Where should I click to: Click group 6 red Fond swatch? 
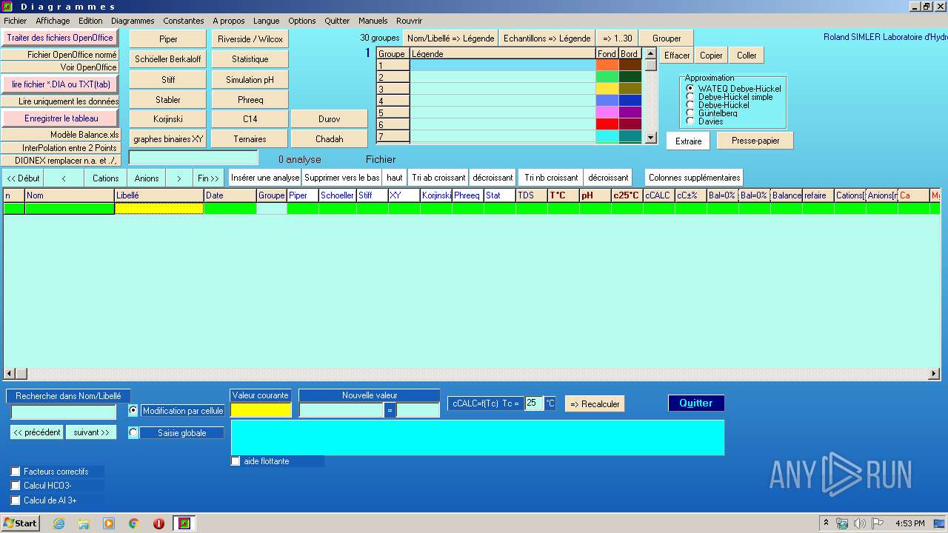pos(607,124)
